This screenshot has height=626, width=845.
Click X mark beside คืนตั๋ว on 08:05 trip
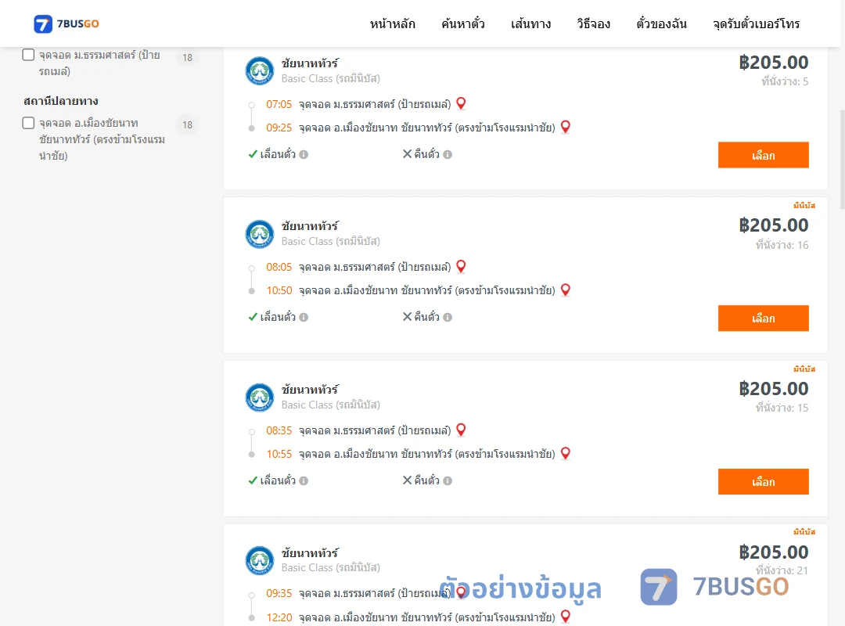pyautogui.click(x=408, y=316)
